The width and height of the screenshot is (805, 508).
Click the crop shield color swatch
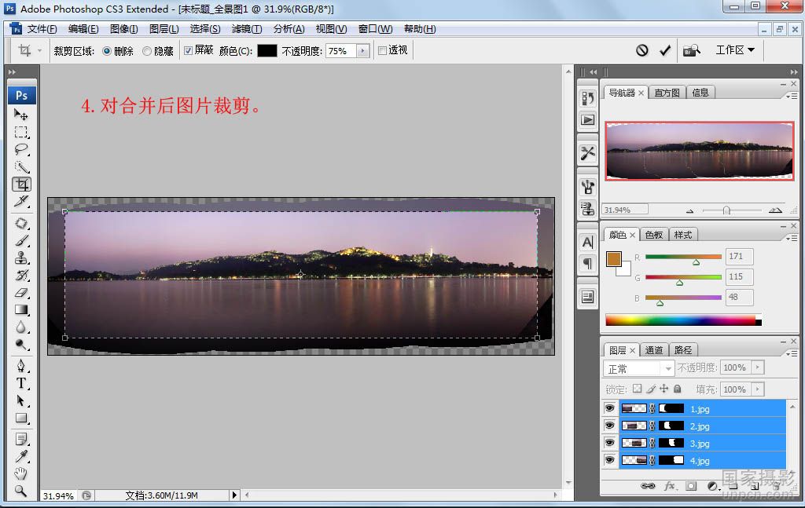pyautogui.click(x=267, y=50)
